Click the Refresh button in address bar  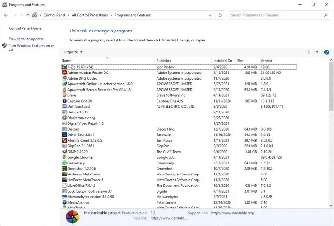click(x=220, y=15)
